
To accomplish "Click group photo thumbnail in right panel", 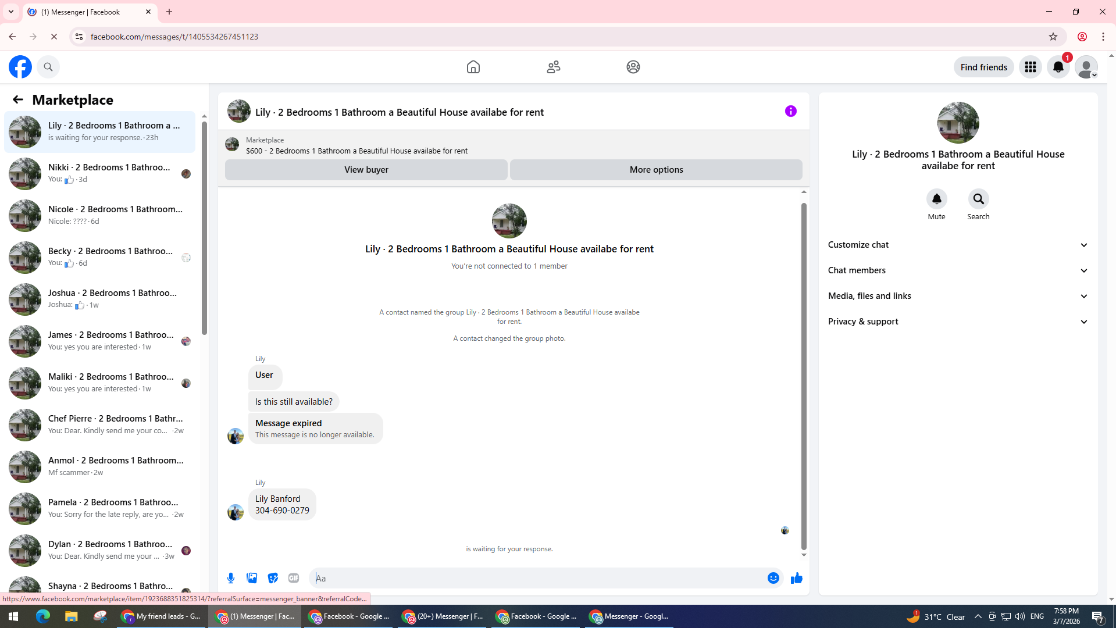I will 958,123.
